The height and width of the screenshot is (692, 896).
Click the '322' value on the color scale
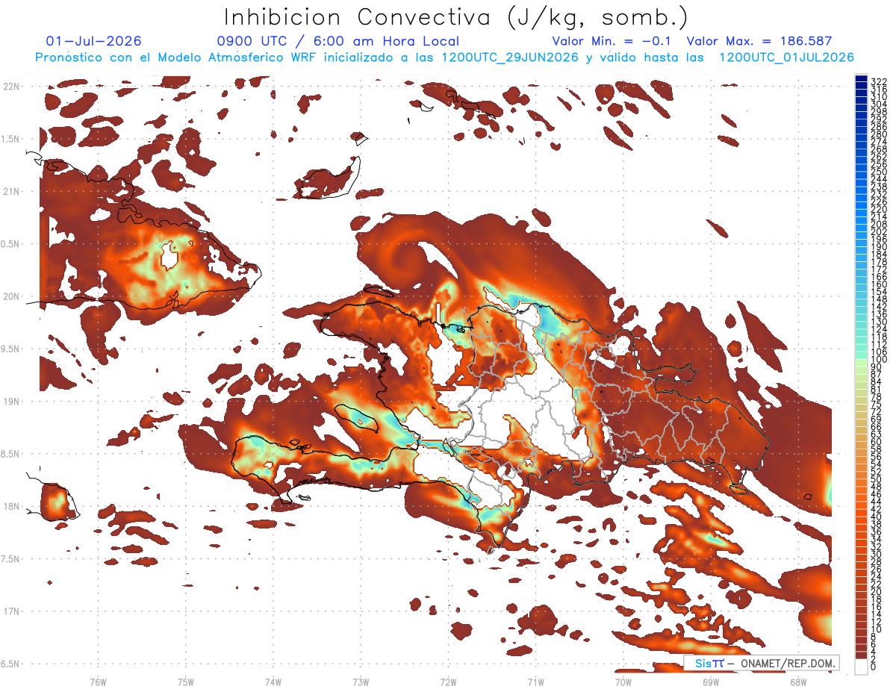pos(879,81)
